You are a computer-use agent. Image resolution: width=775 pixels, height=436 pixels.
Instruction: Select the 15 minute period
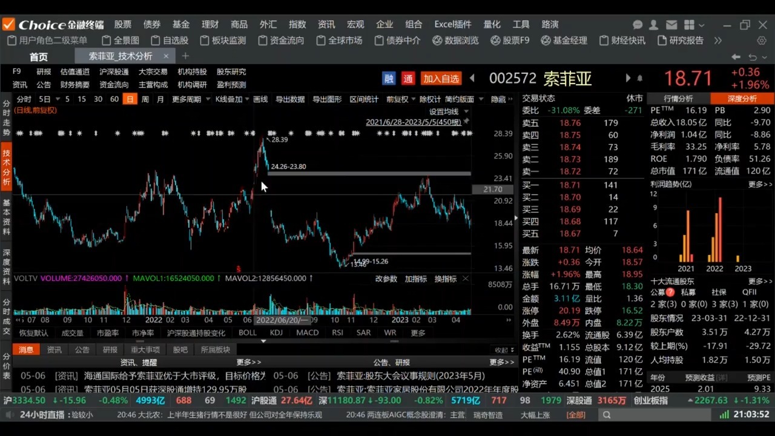82,99
